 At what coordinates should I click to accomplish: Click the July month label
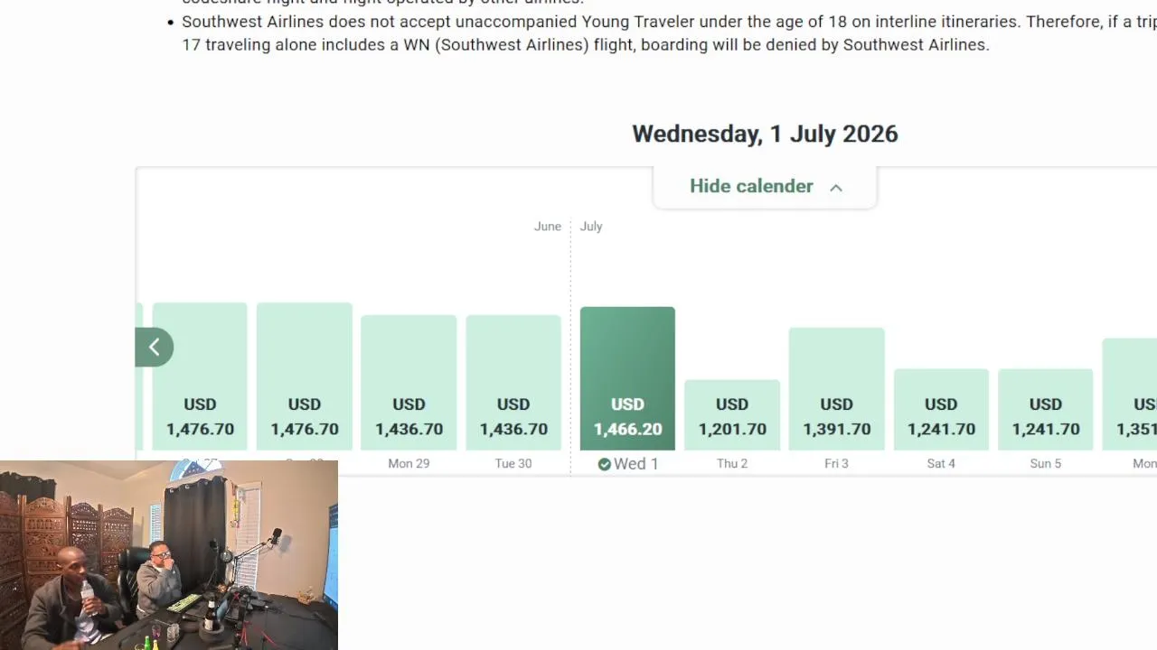coord(591,227)
